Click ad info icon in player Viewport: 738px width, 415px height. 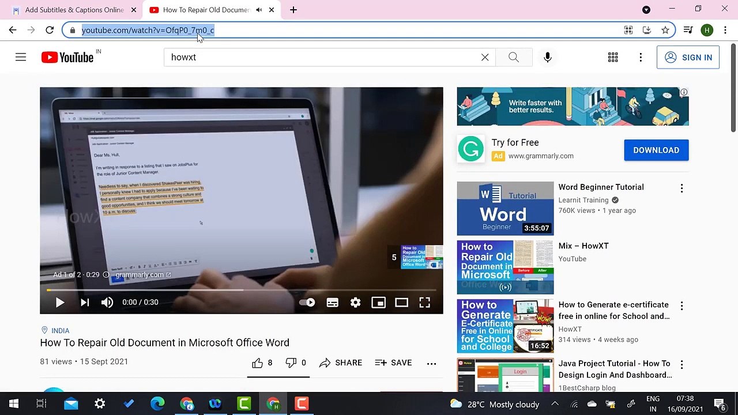click(x=106, y=275)
